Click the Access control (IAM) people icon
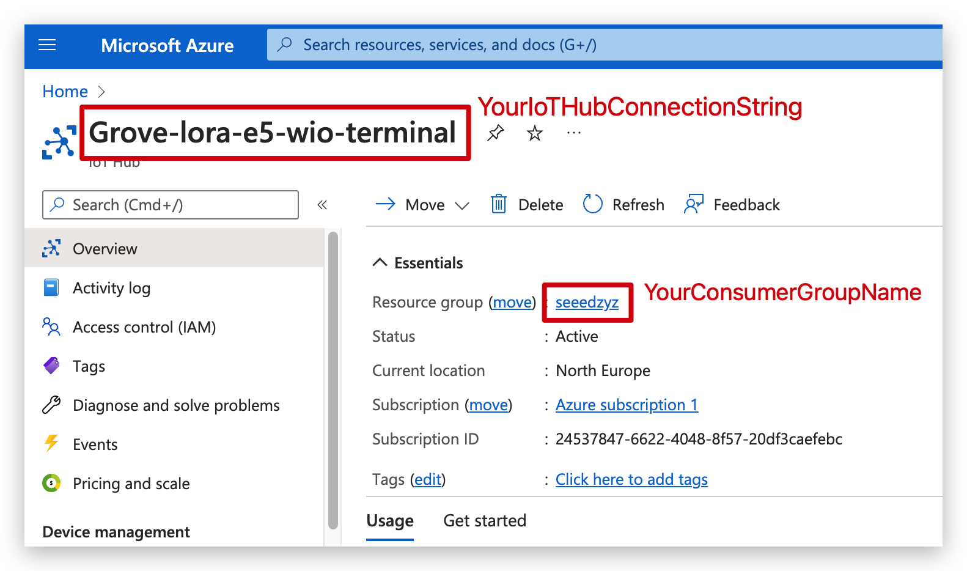Image resolution: width=967 pixels, height=571 pixels. 51,326
